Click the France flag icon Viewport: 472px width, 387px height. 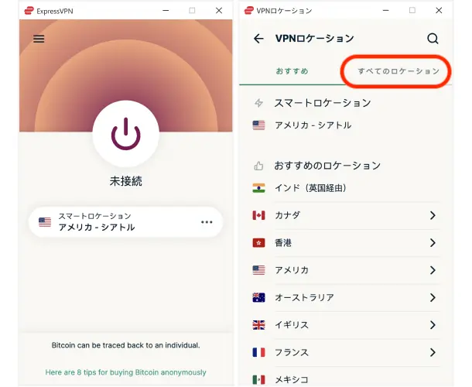point(258,352)
